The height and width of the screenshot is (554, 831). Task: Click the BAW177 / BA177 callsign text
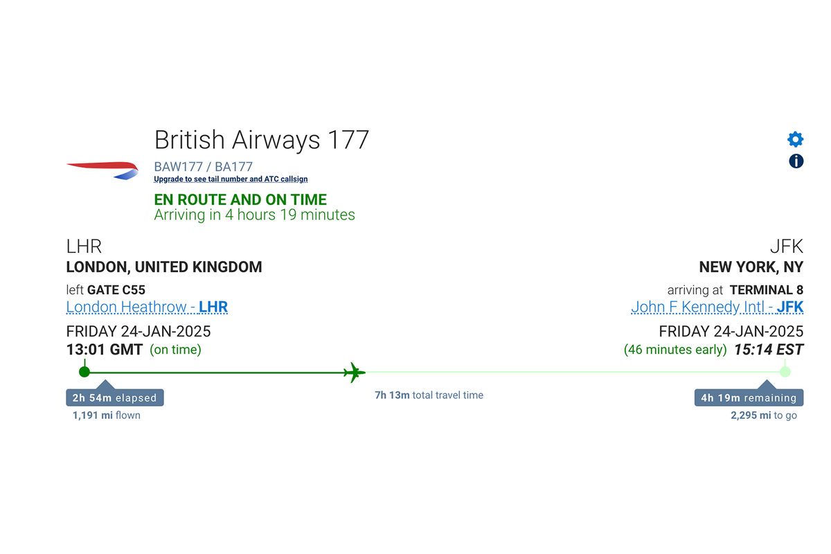pyautogui.click(x=202, y=166)
